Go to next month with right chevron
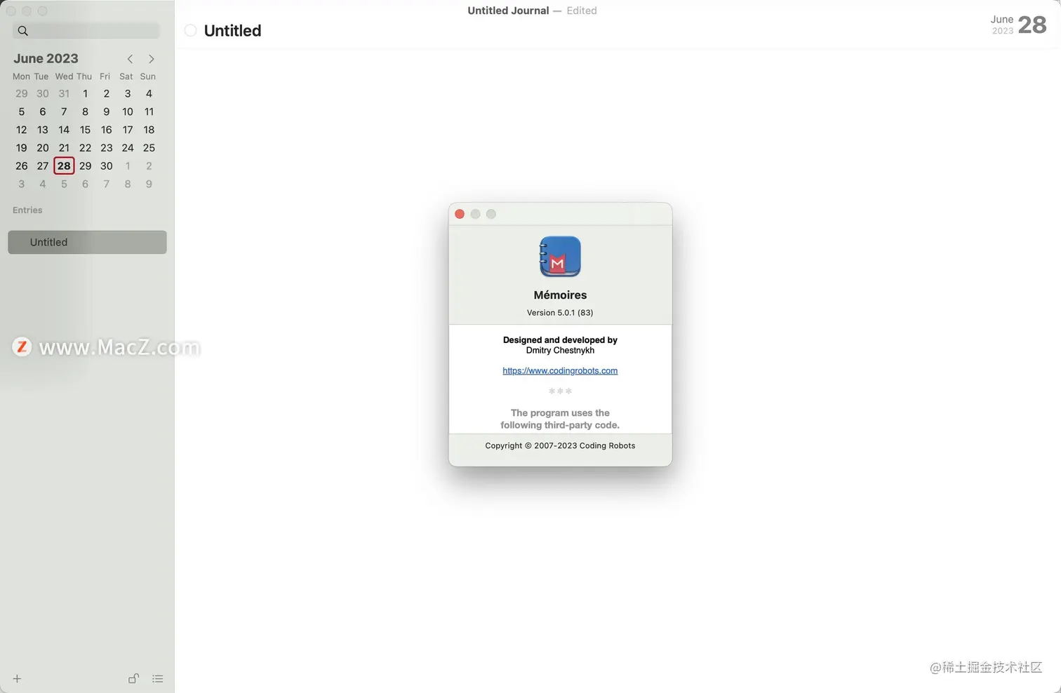The image size is (1061, 693). pyautogui.click(x=151, y=59)
